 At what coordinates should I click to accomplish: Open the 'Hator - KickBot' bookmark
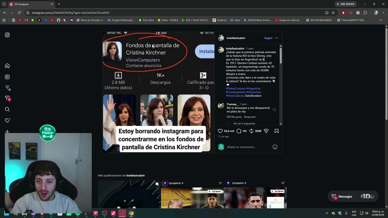pyautogui.click(x=168, y=20)
